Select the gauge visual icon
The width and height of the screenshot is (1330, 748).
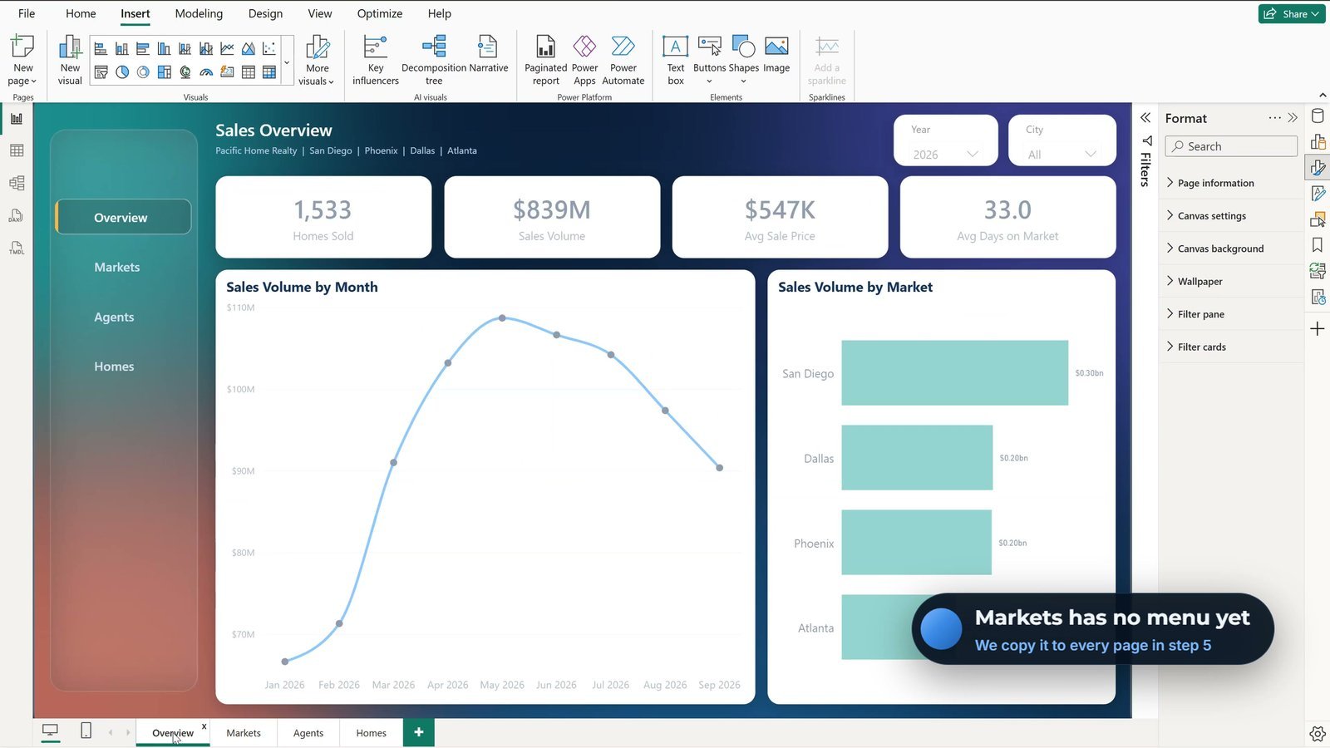206,72
